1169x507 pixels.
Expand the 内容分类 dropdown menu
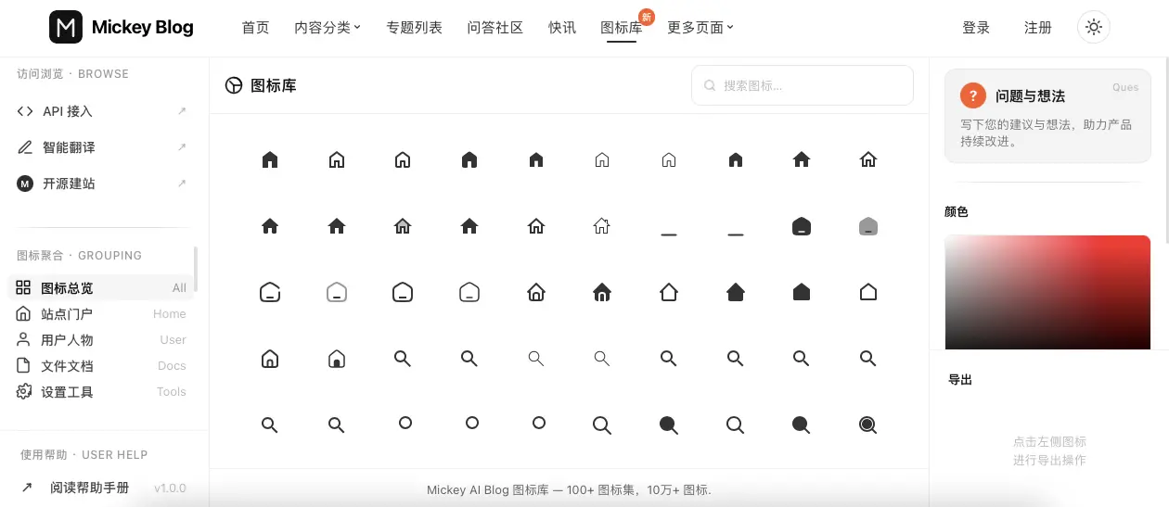pos(328,28)
